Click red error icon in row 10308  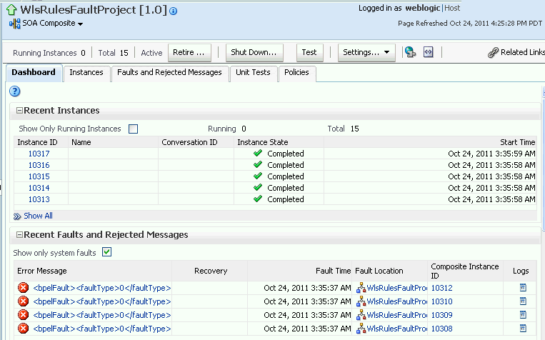click(24, 329)
